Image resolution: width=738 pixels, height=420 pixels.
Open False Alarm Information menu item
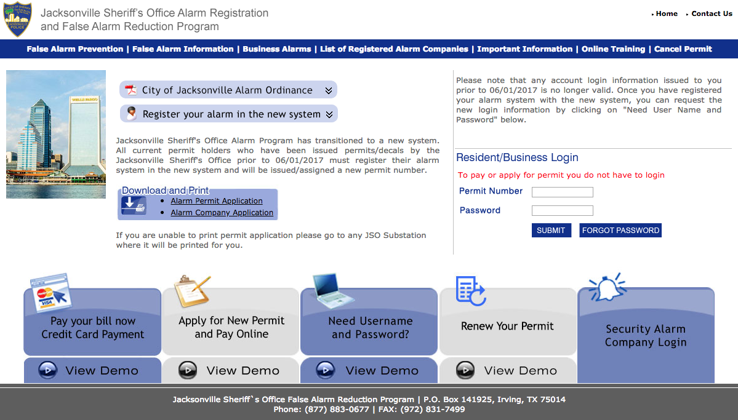(x=183, y=49)
